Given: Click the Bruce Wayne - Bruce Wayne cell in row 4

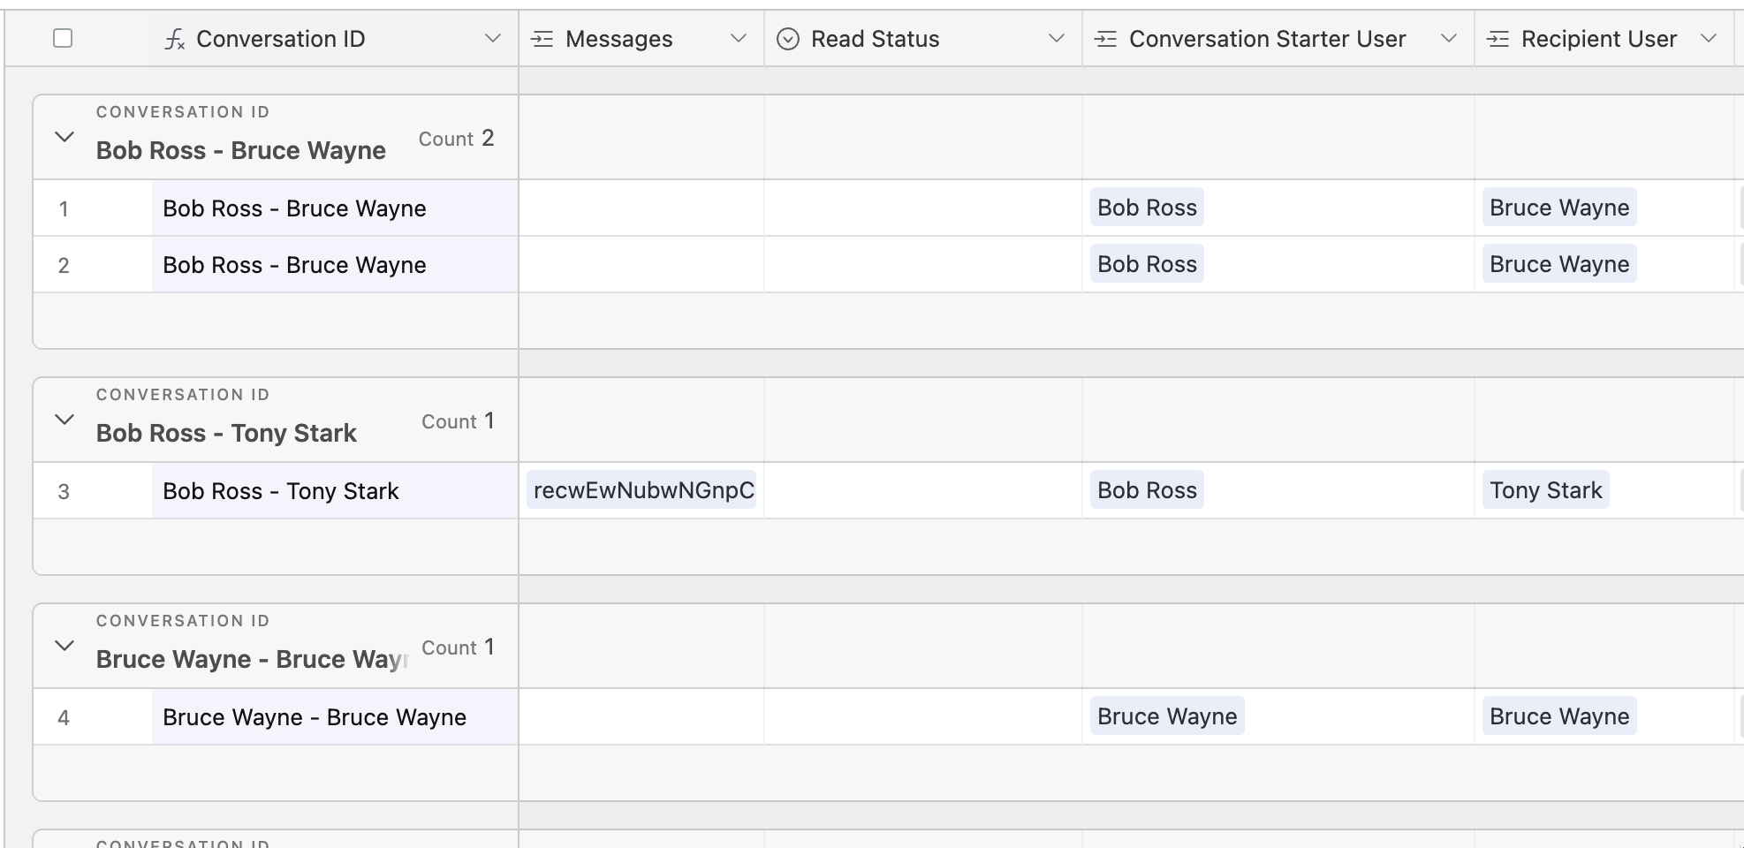Looking at the screenshot, I should [x=314, y=717].
